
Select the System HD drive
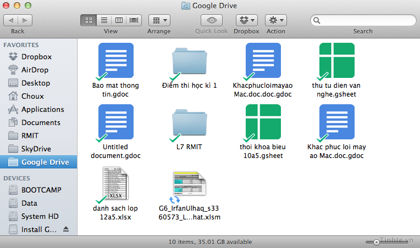[38, 216]
